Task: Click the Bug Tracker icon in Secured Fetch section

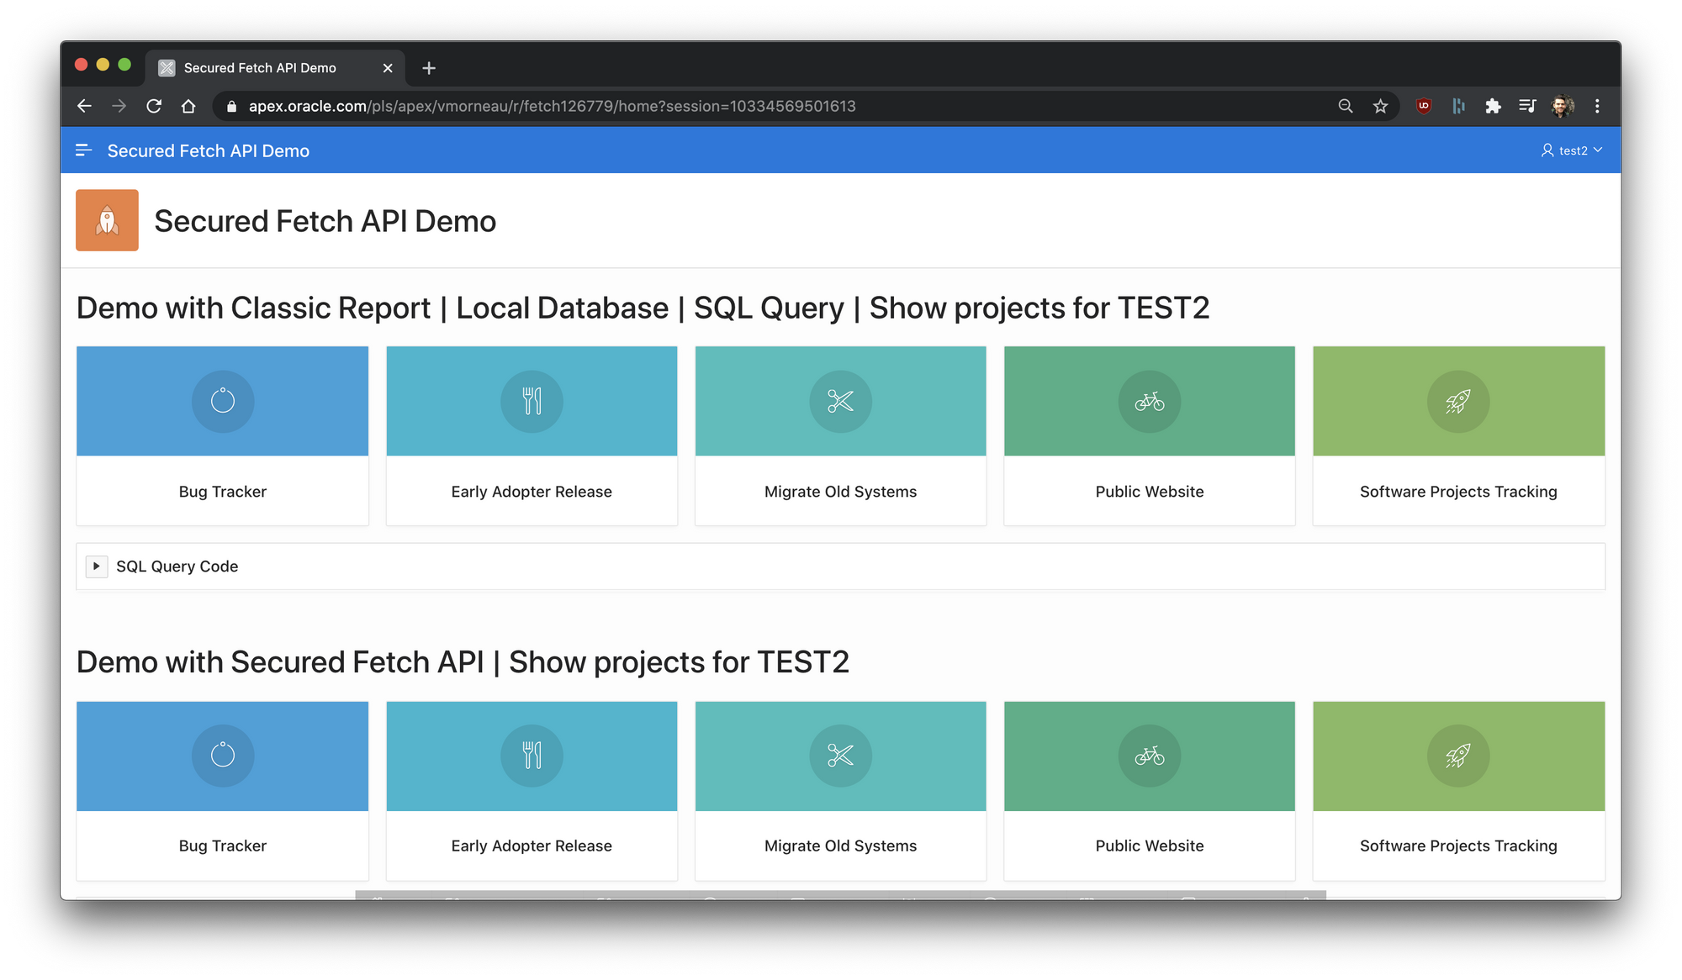Action: 222,756
